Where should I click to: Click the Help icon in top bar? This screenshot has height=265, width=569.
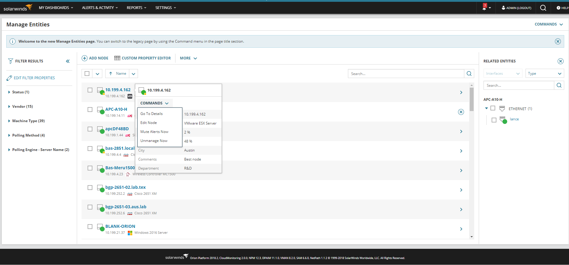point(558,8)
